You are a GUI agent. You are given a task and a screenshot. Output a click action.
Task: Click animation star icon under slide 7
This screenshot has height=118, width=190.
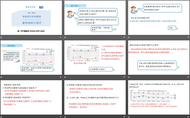click(1, 116)
